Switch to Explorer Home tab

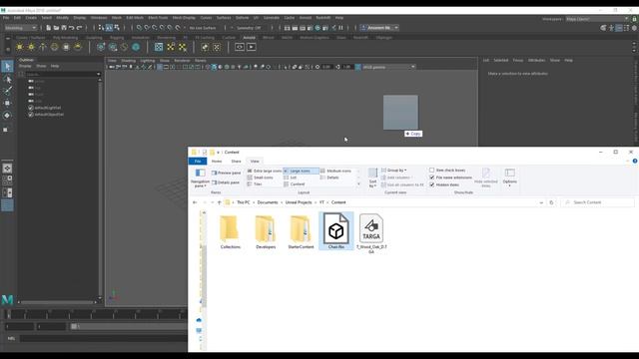[x=217, y=162]
